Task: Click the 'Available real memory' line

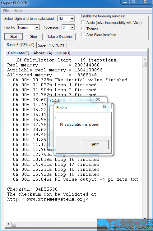Action: click(x=55, y=70)
